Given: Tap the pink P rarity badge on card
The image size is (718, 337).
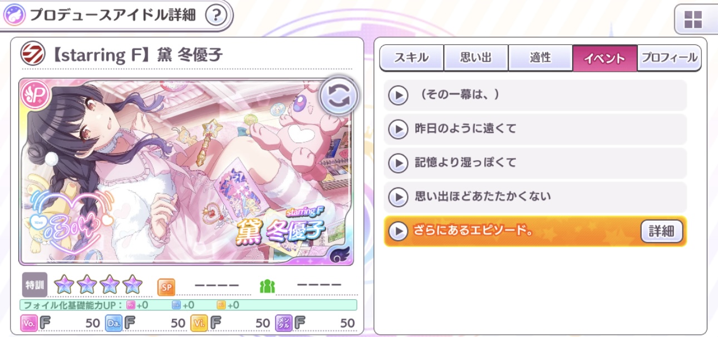Looking at the screenshot, I should coord(35,96).
